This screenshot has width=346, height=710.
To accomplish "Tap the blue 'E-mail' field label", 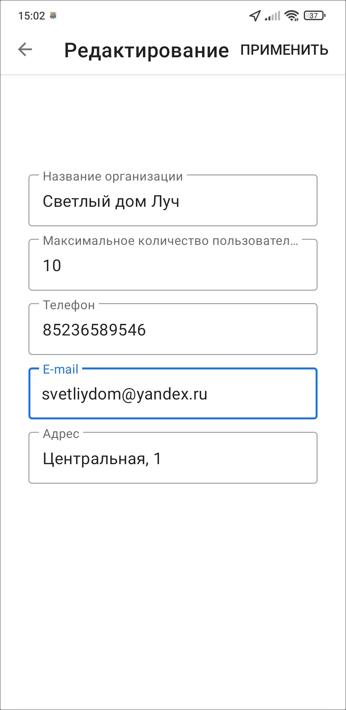I will coord(61,369).
